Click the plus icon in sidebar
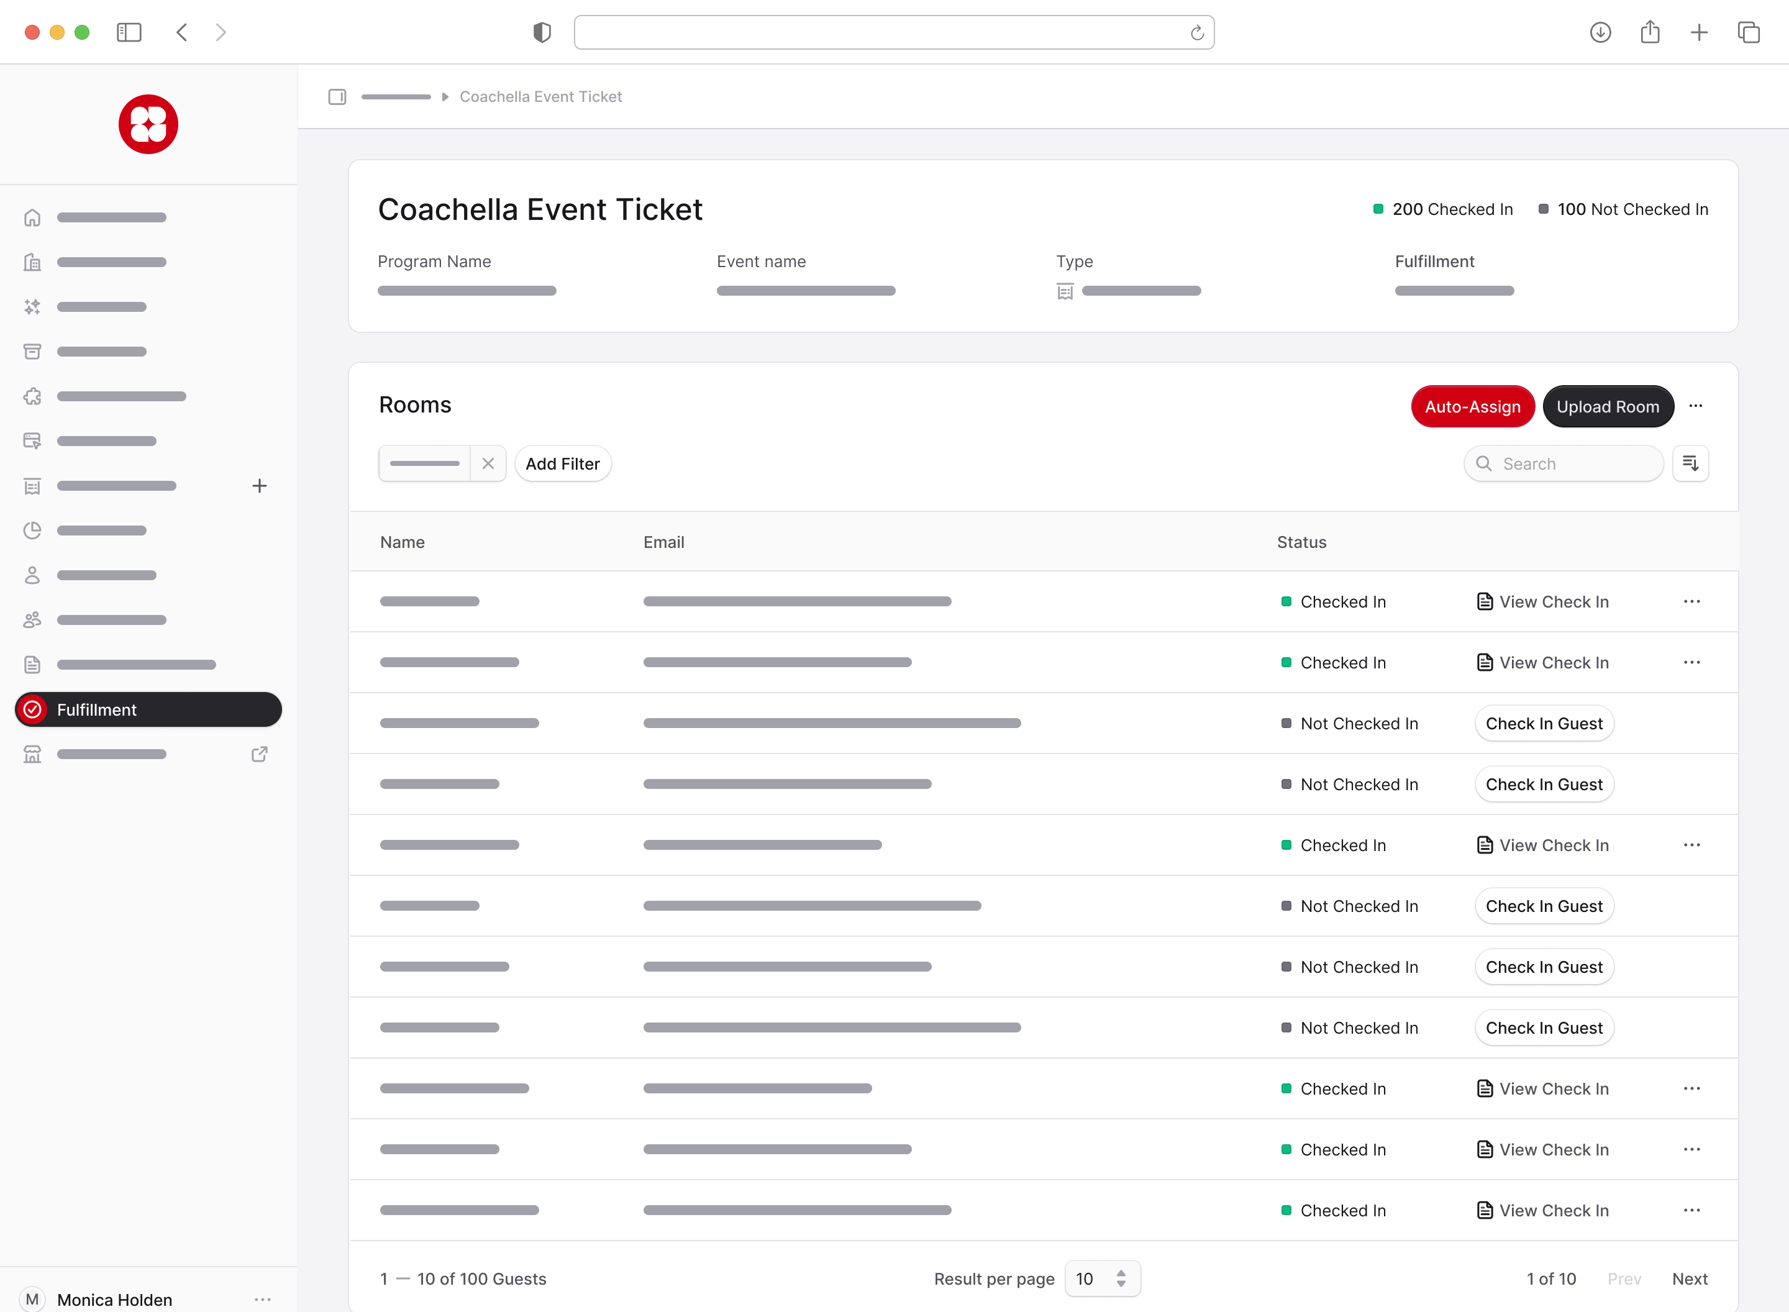The image size is (1789, 1312). pyautogui.click(x=259, y=486)
